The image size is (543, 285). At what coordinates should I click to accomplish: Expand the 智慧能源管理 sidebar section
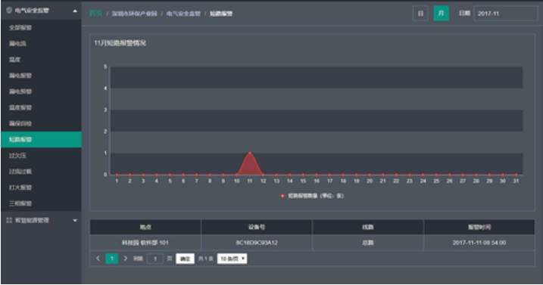pyautogui.click(x=75, y=221)
